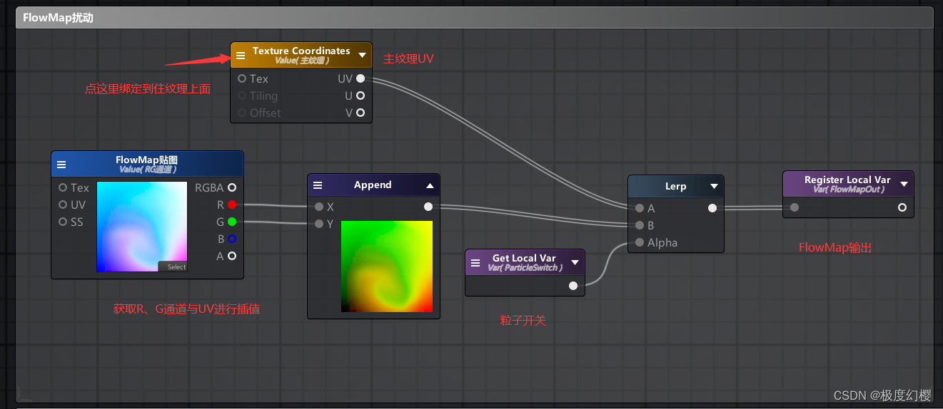Open Texture Coordinates node hamburger menu

point(241,55)
